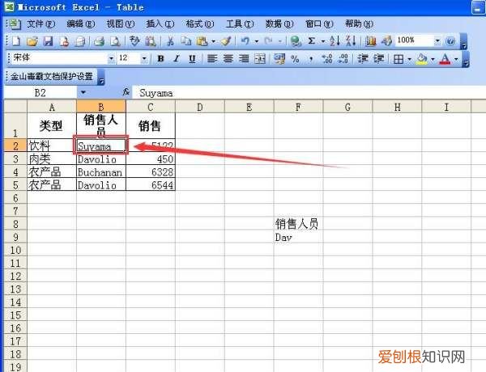Select row 7 header
The image size is (486, 372).
coord(15,211)
